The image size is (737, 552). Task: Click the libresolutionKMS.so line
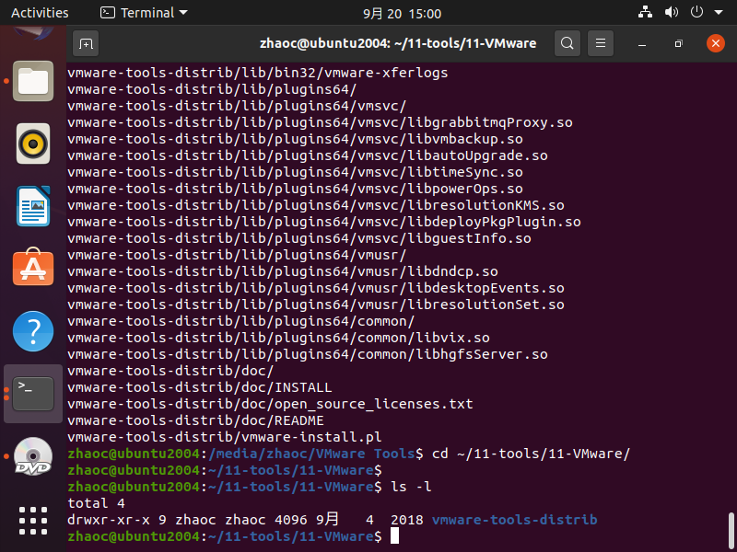click(x=316, y=205)
